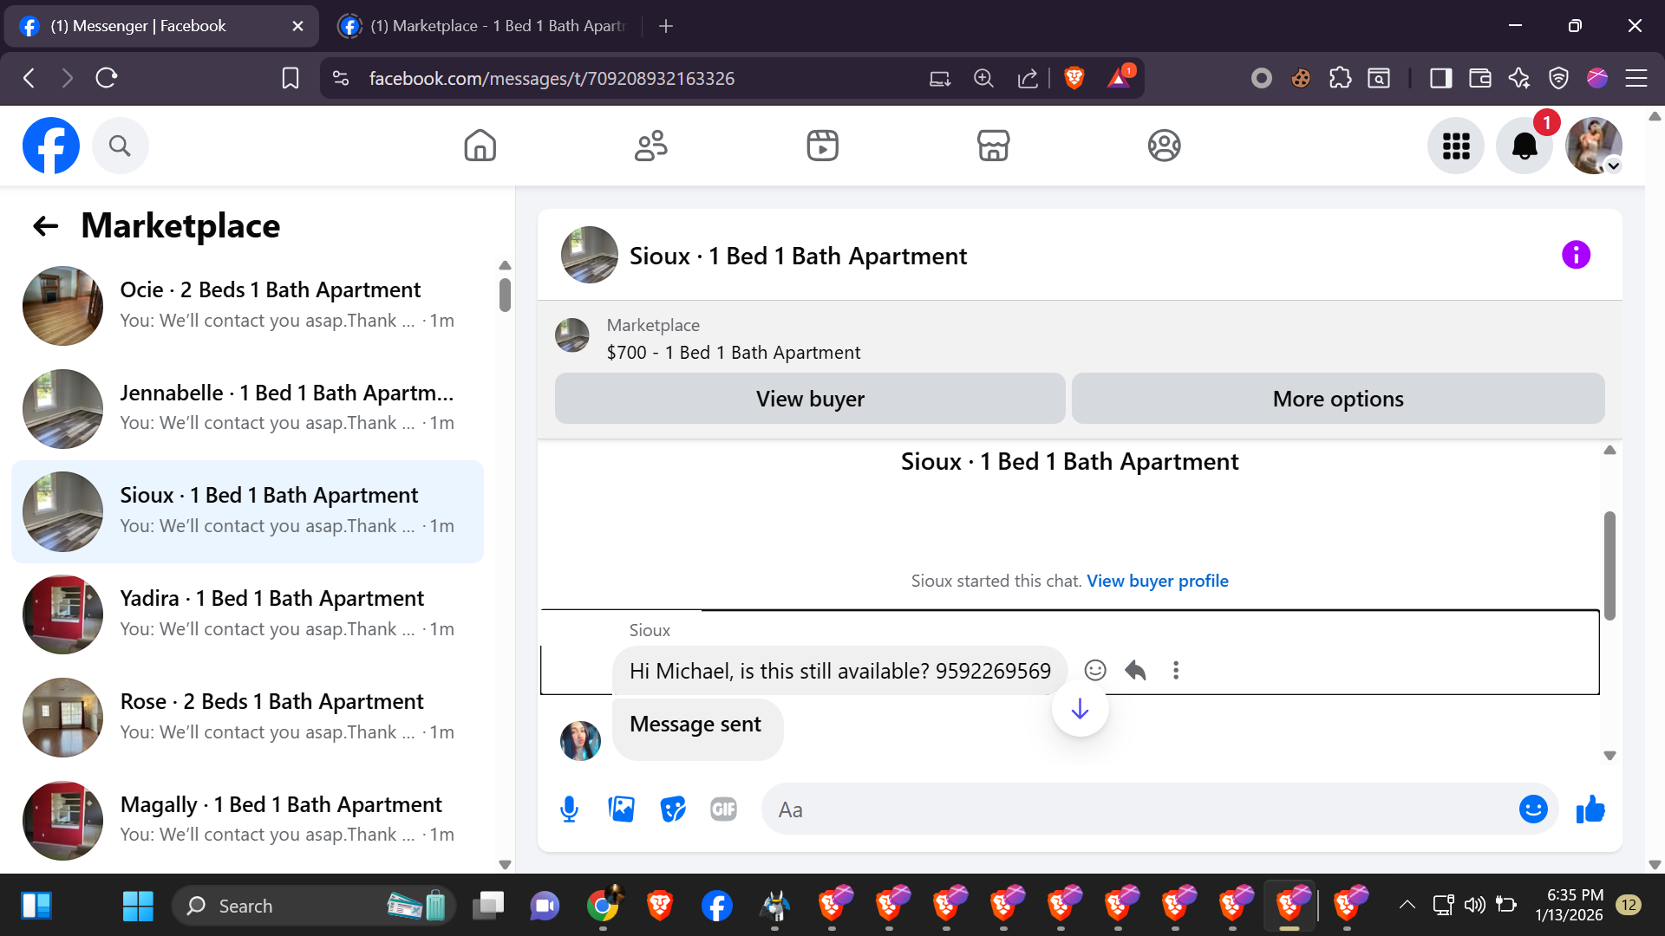React to Sioux's message with emoji icon
The height and width of the screenshot is (936, 1665).
pos(1095,670)
